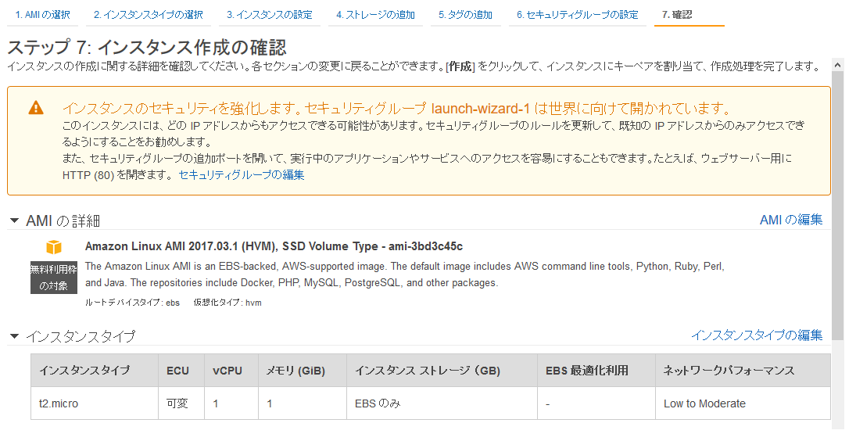Image resolution: width=856 pixels, height=441 pixels.
Task: Click the Low to Moderate cell
Action: (743, 403)
